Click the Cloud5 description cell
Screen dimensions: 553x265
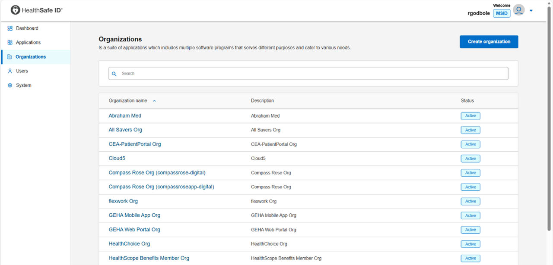click(258, 159)
